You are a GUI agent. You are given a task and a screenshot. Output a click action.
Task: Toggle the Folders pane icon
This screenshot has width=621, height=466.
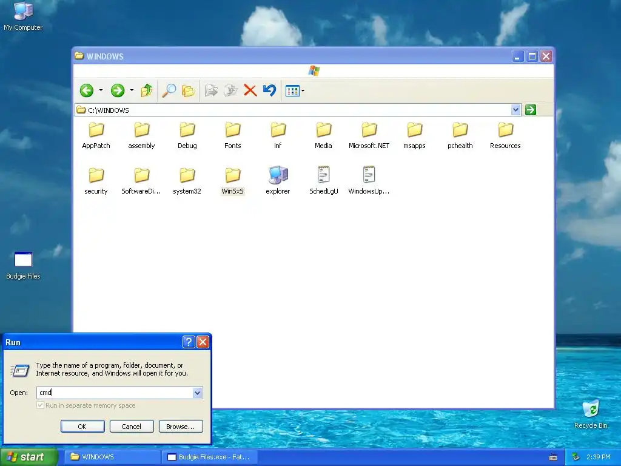(x=189, y=91)
